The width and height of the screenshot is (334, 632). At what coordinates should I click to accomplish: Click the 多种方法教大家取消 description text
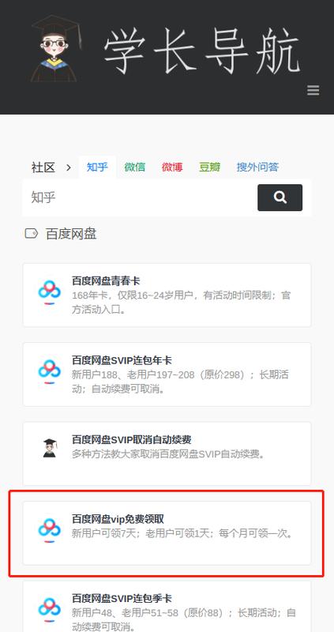[x=169, y=454]
